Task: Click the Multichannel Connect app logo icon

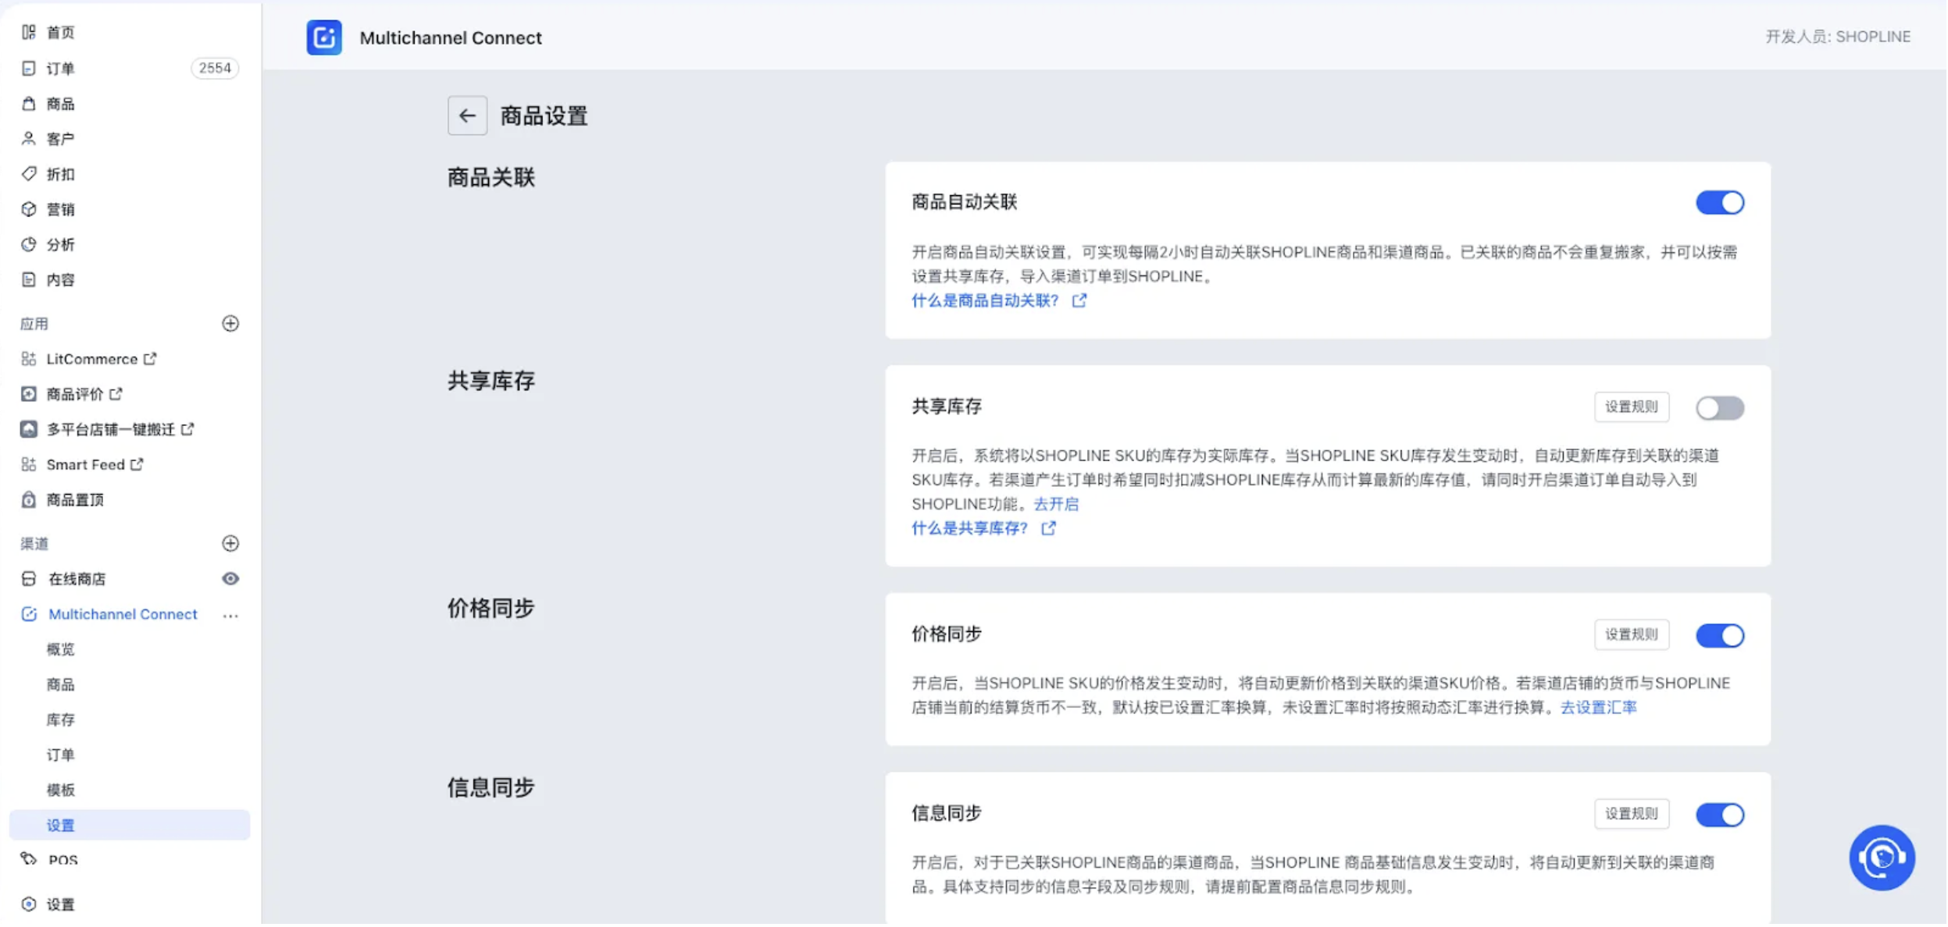Action: tap(324, 37)
